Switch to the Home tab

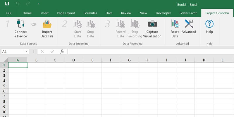[x=27, y=13]
